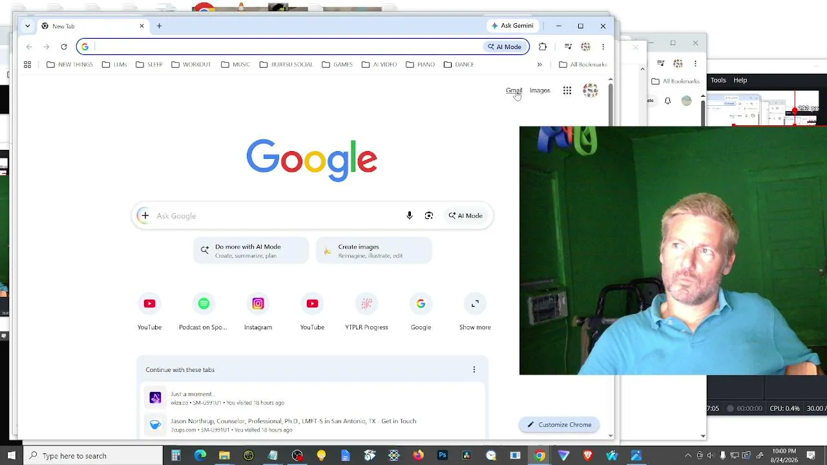
Task: Search by image with the Lens icon
Action: coord(429,216)
